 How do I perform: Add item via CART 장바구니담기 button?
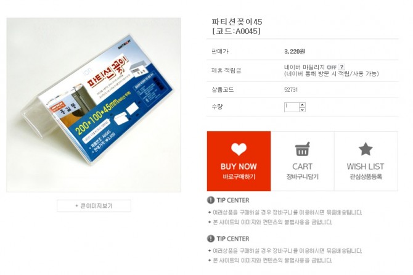[x=303, y=161]
